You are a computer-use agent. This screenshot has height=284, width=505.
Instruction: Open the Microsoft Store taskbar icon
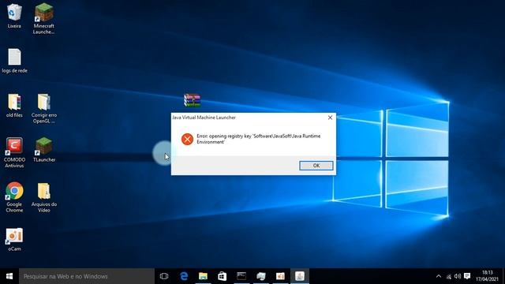pos(223,276)
